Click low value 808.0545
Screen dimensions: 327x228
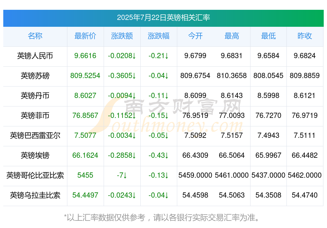[268, 75]
